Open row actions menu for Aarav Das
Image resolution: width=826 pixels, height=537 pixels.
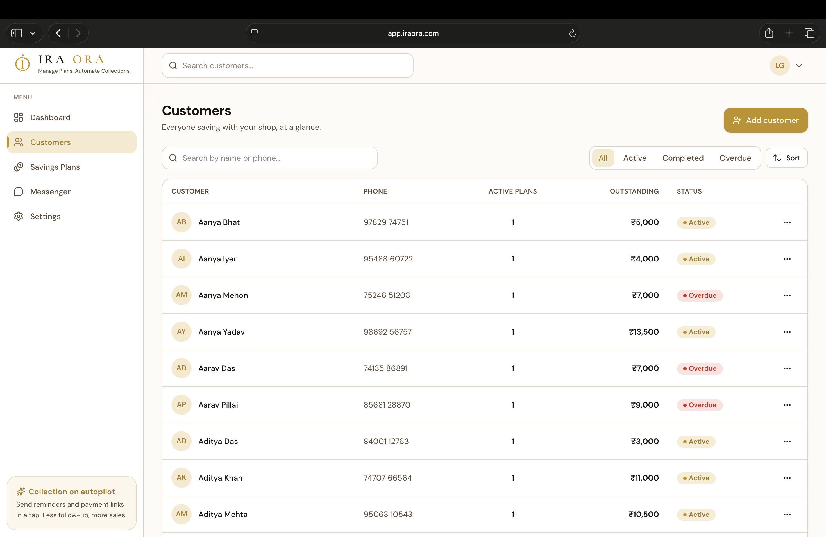787,368
